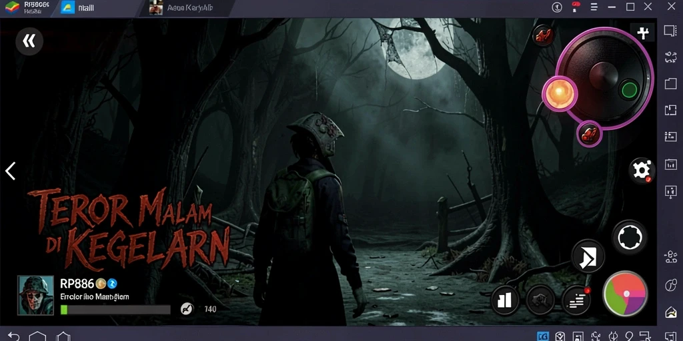Open the list panel icon in right sidebar
The image size is (683, 341).
click(x=670, y=137)
